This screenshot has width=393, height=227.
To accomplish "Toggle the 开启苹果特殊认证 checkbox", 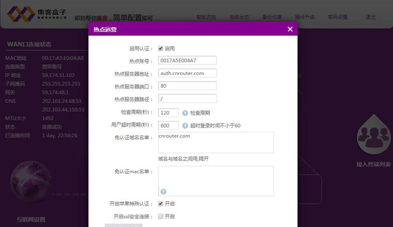I will point(161,204).
